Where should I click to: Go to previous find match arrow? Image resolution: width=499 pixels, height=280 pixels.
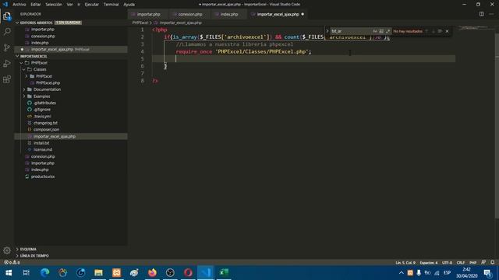[x=426, y=31]
